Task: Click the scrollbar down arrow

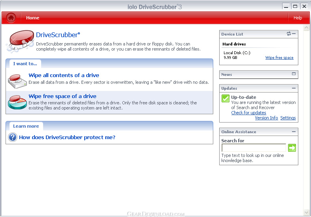Action: pyautogui.click(x=306, y=213)
